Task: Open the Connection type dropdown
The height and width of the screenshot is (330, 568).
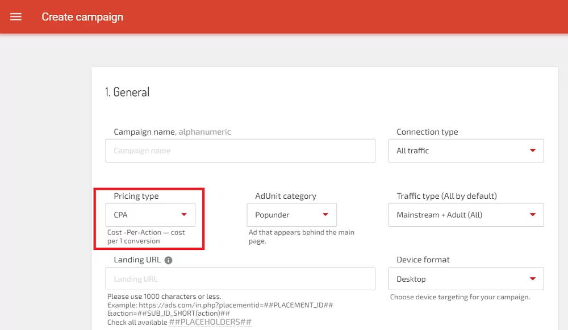Action: [x=466, y=151]
